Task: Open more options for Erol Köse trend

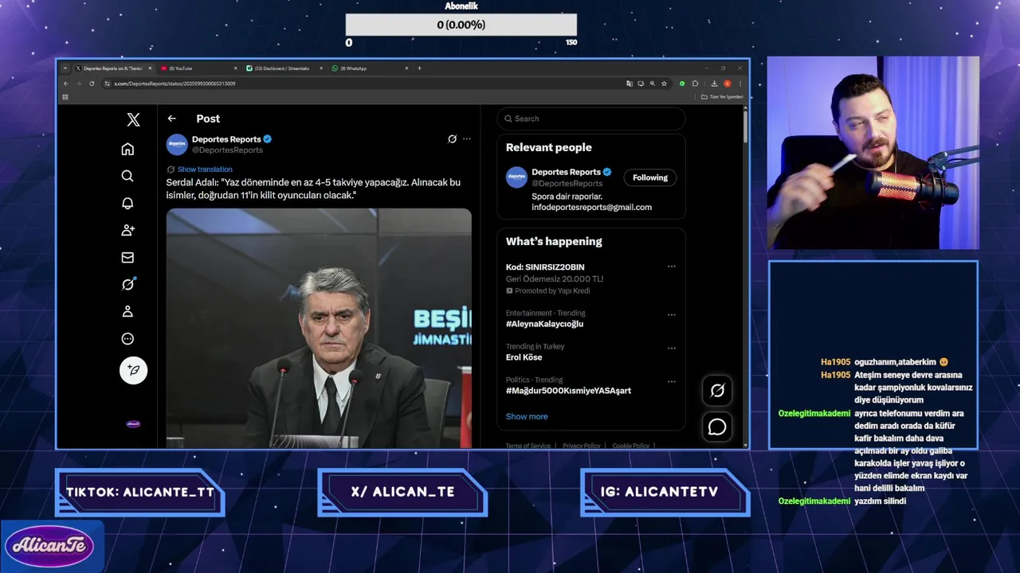Action: [671, 348]
